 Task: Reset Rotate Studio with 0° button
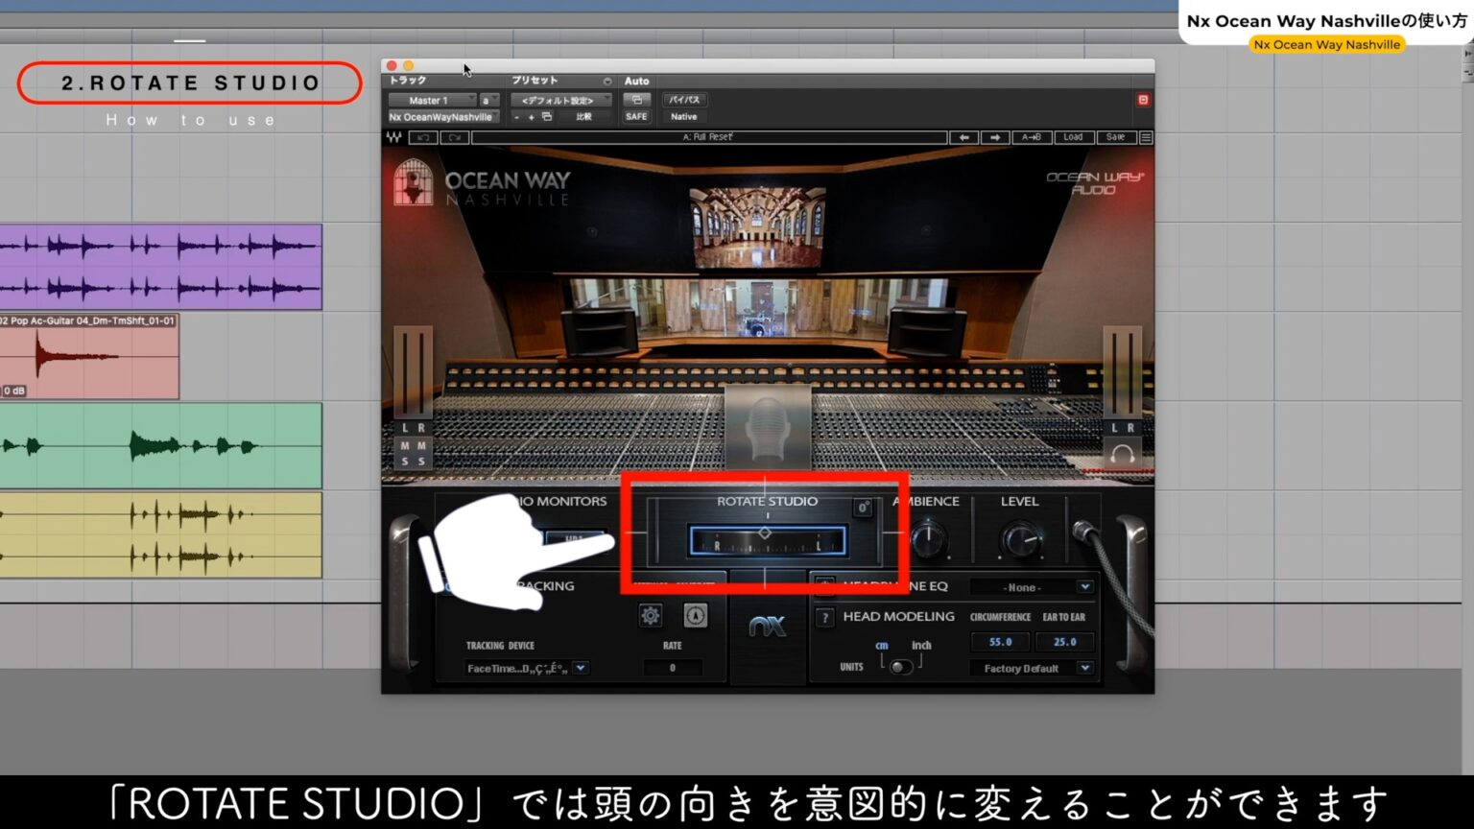pos(863,507)
